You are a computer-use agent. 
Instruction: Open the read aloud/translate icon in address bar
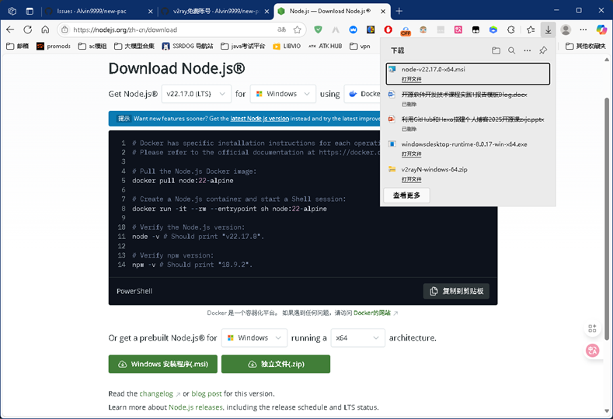click(281, 29)
